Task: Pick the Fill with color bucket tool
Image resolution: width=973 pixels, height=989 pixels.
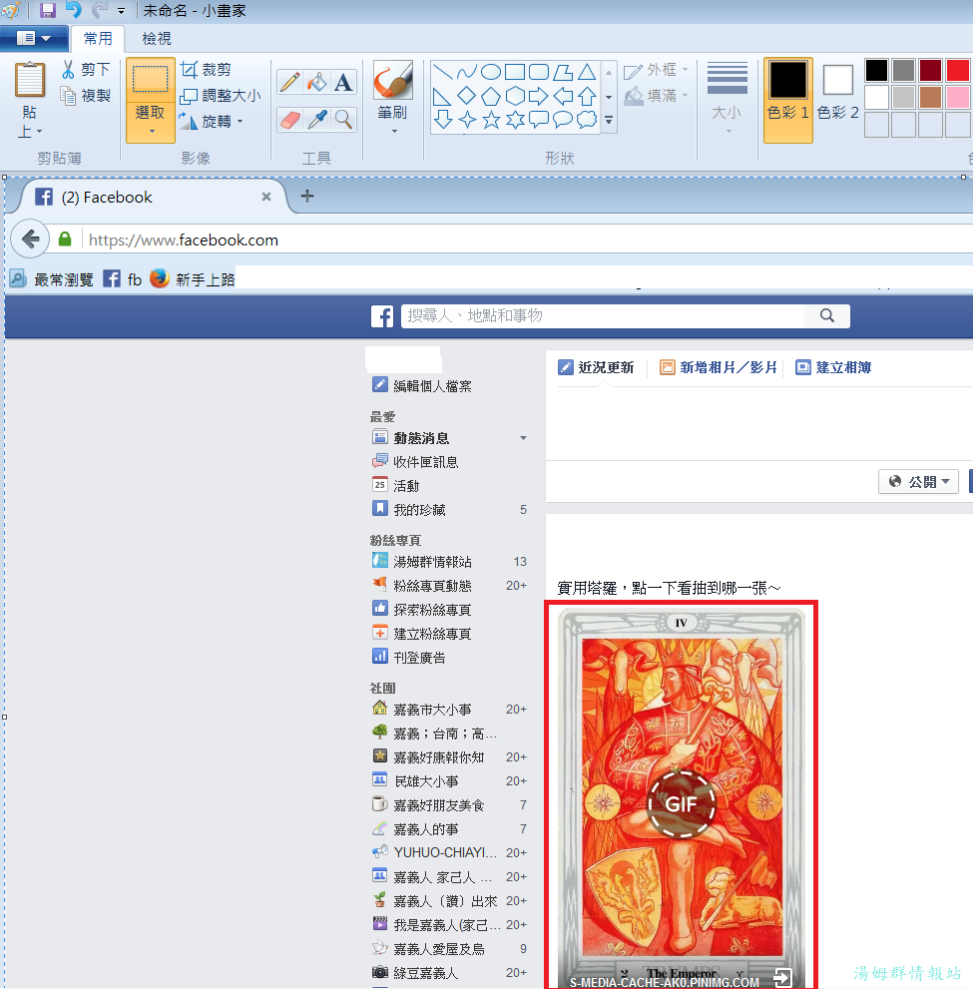Action: [317, 82]
